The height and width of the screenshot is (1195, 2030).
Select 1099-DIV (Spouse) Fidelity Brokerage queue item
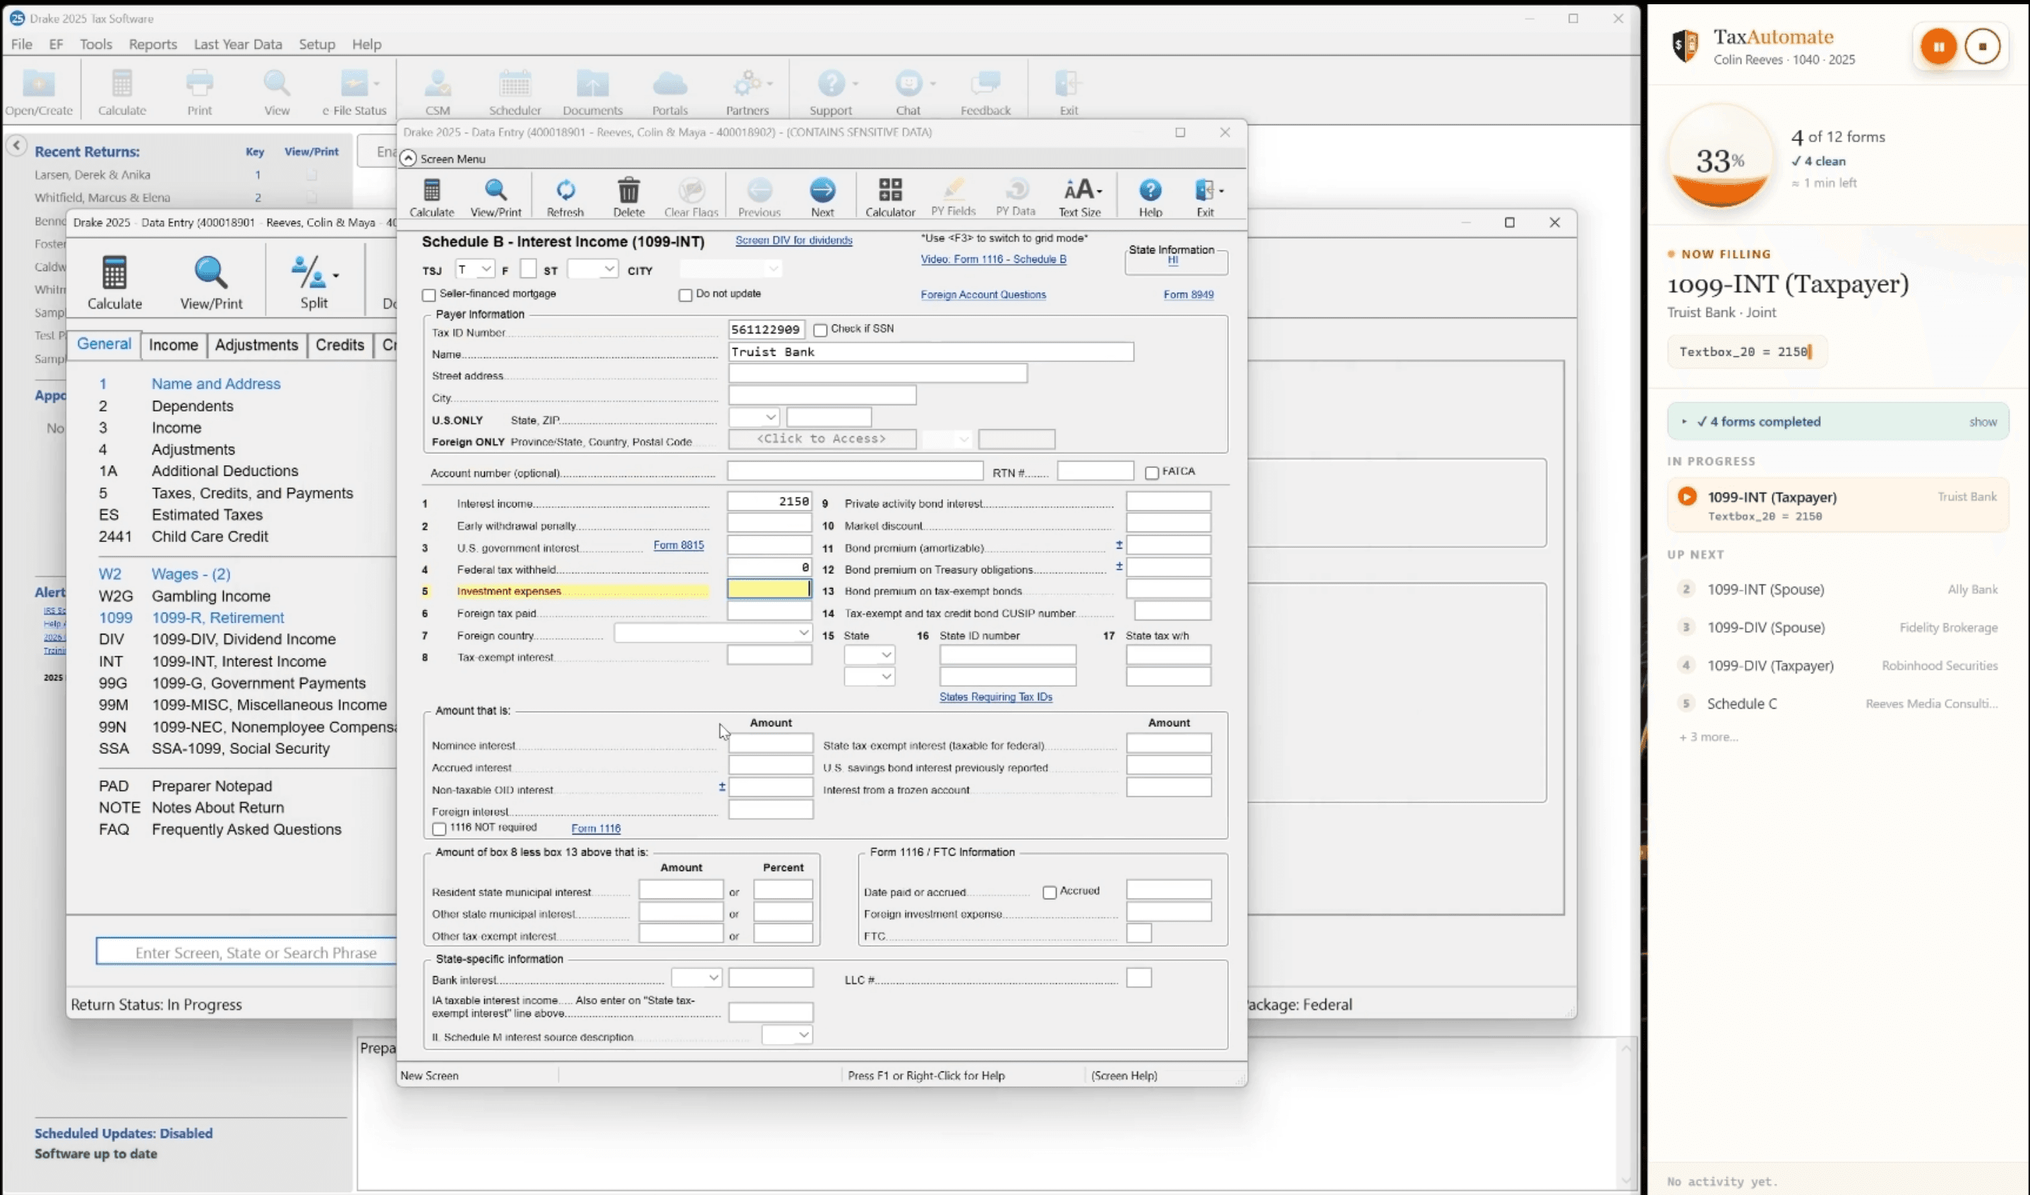pos(1837,627)
